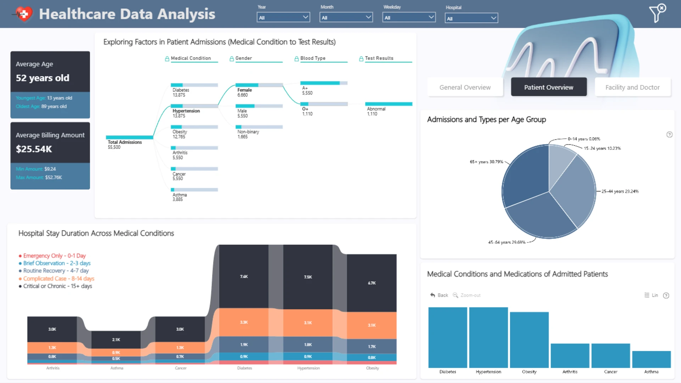The height and width of the screenshot is (383, 681).
Task: Click the Zoom-out magnifier icon
Action: click(455, 295)
